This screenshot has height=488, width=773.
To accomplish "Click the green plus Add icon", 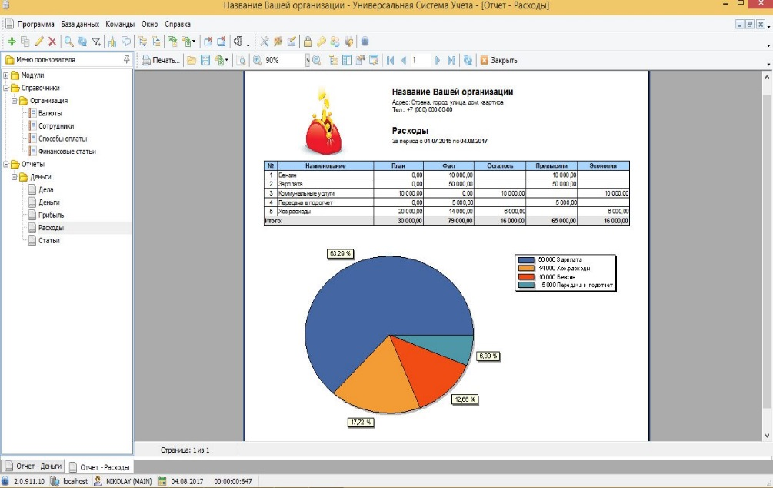I will [12, 42].
